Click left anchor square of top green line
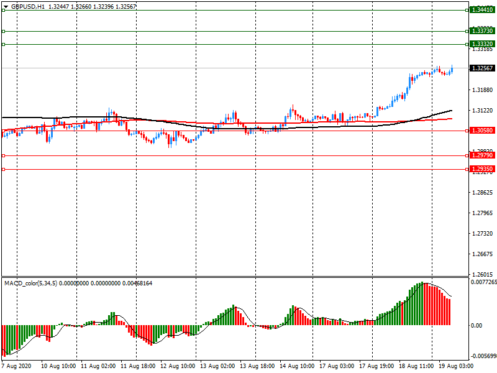The image size is (497, 373). tap(3, 10)
